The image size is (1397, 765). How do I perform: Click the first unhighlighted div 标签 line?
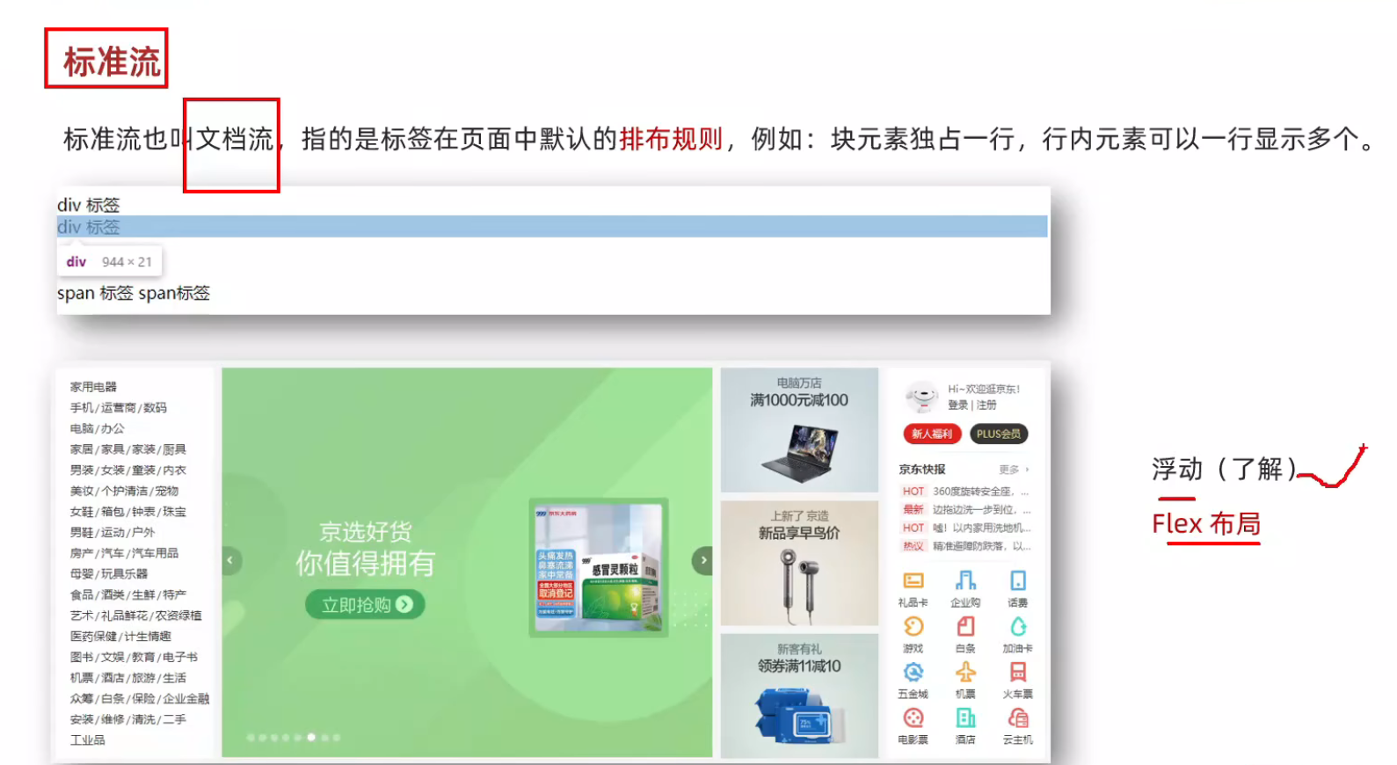(89, 205)
